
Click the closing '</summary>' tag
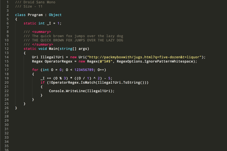pos(43,44)
